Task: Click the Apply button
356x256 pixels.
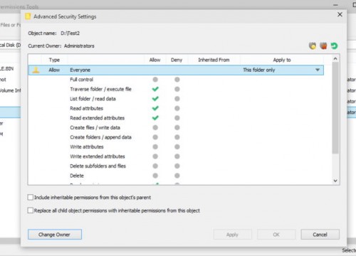Action: tap(232, 235)
